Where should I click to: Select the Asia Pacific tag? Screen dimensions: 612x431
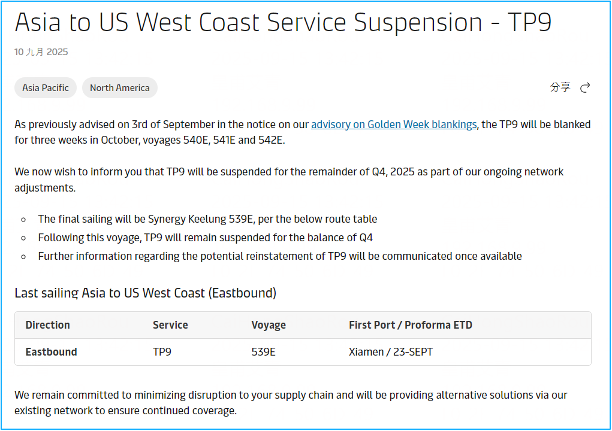46,87
